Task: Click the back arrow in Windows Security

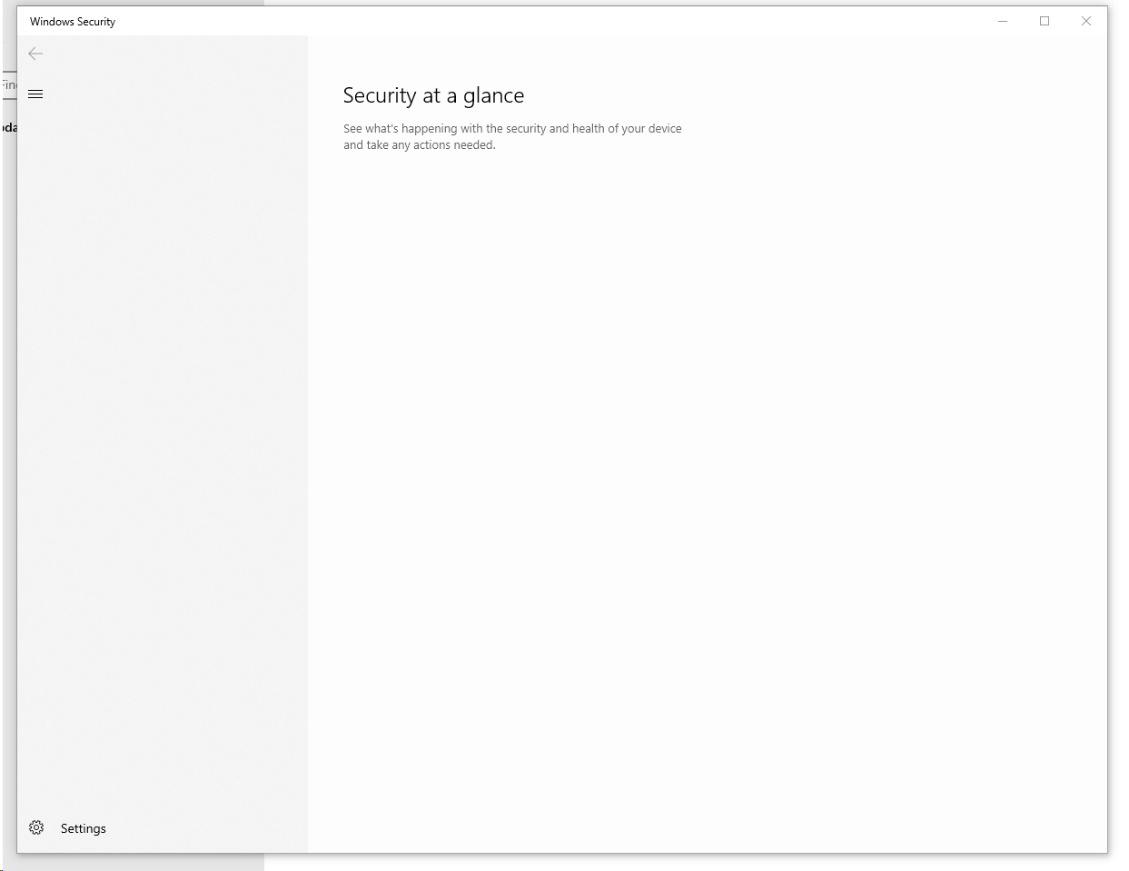Action: 35,54
